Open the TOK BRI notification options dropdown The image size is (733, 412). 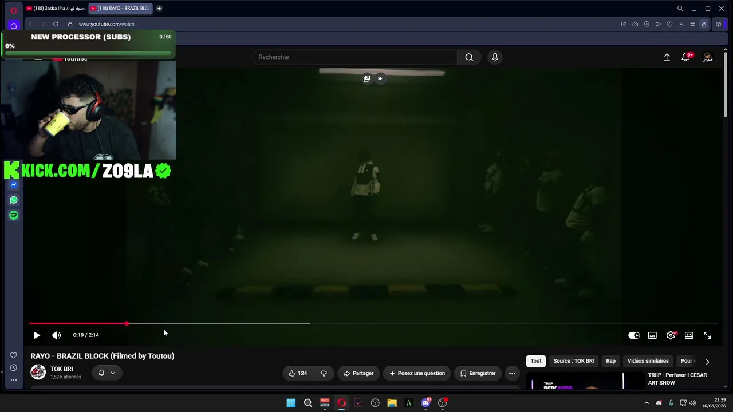[107, 373]
